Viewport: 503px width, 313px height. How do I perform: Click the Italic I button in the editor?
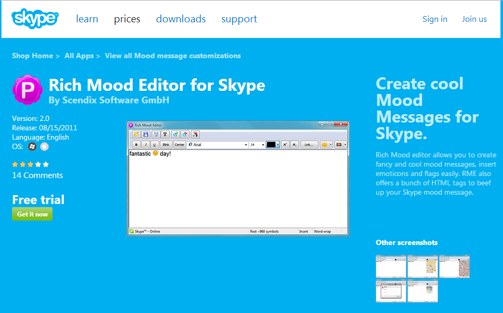(145, 145)
